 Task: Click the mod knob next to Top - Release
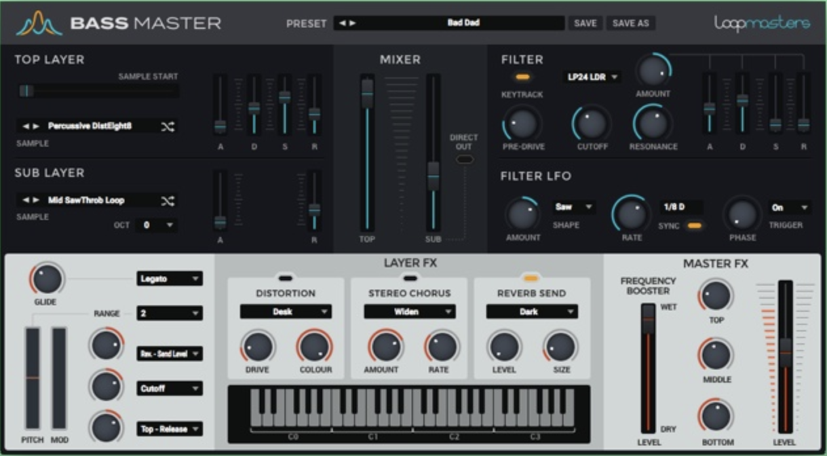click(x=106, y=427)
